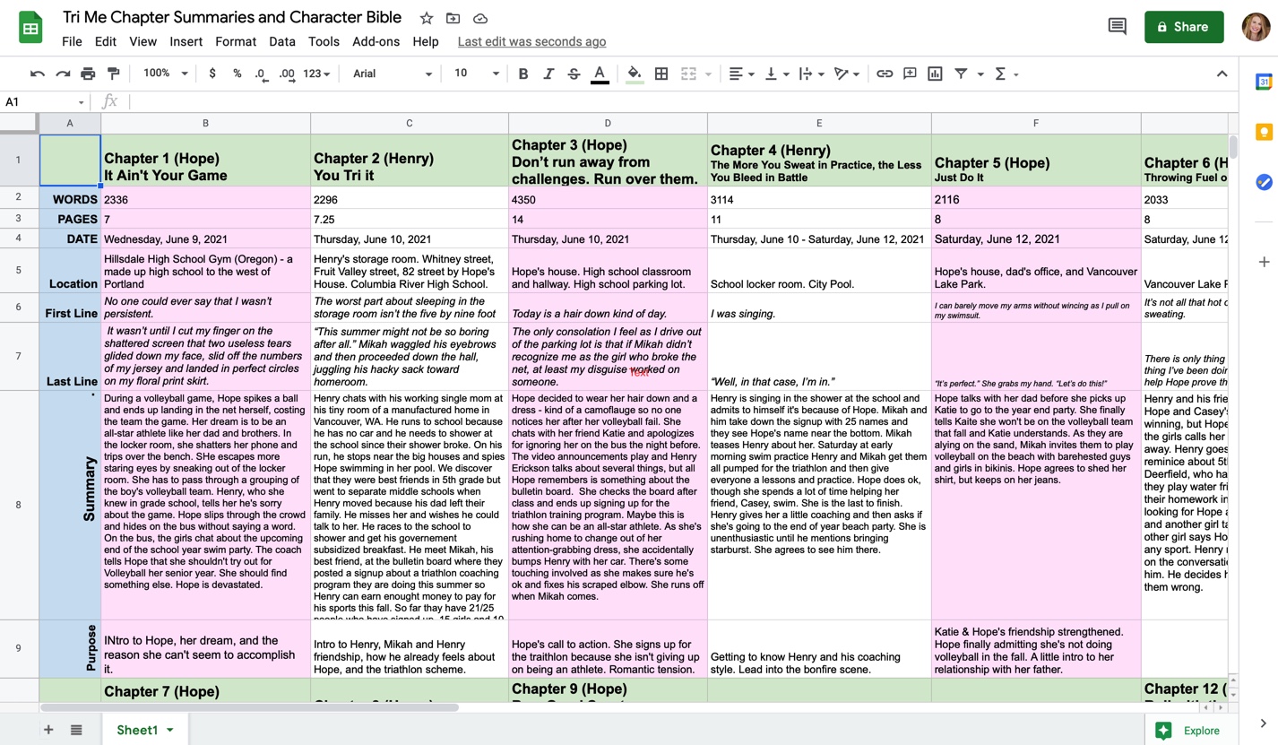Get add-ons with plus icon
Viewport: 1278px width, 745px height.
(x=1264, y=262)
